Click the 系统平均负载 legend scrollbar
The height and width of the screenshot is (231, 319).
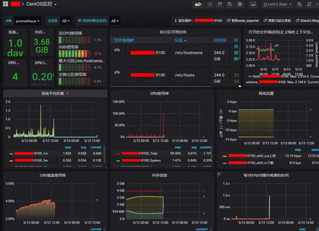(x=104, y=154)
